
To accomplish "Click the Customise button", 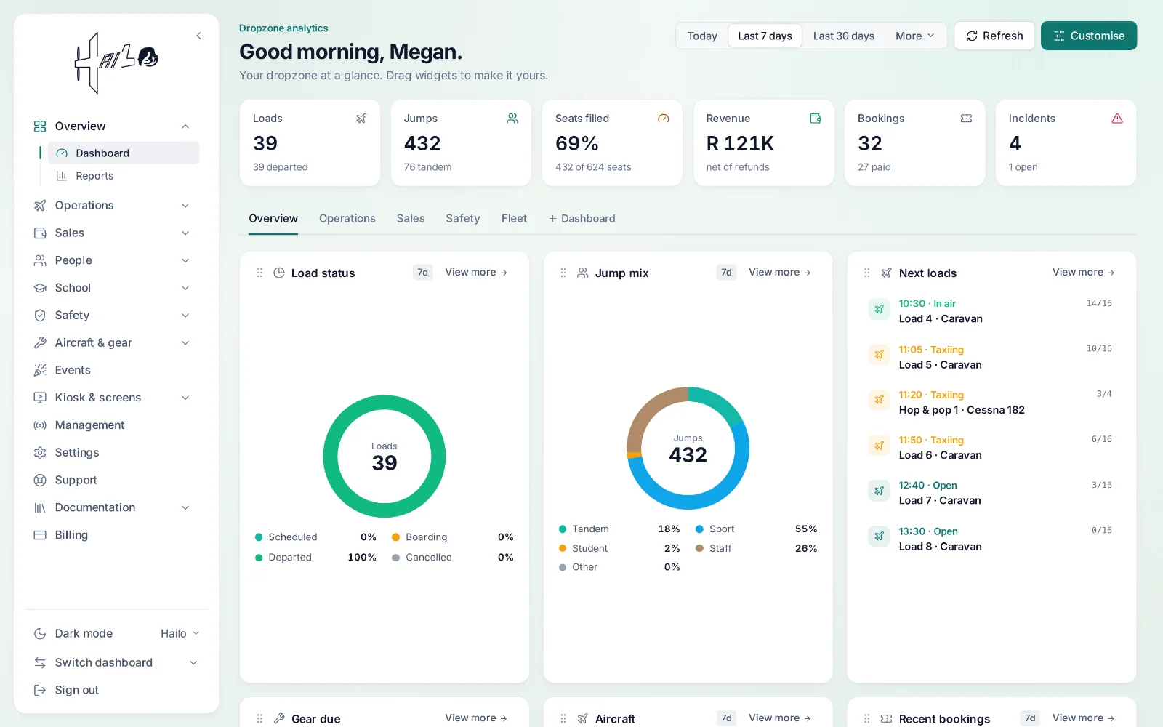I will coord(1089,36).
